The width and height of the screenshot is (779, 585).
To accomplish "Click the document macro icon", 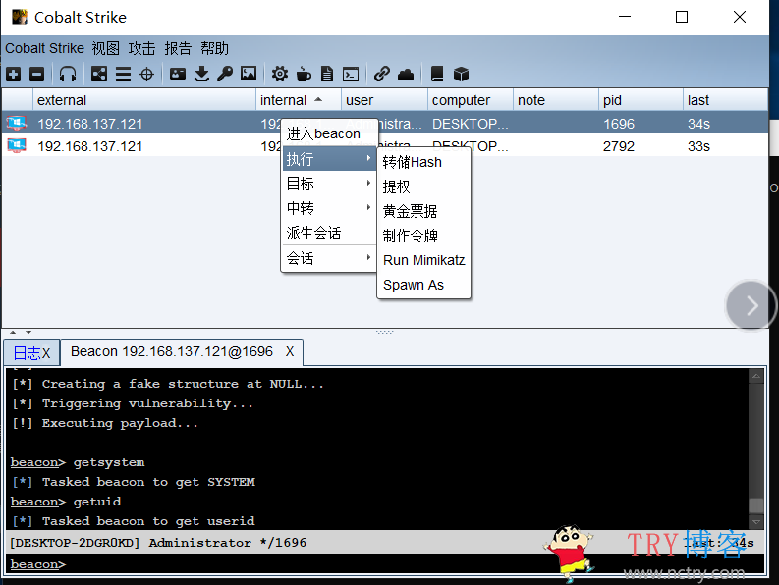I will pos(327,75).
